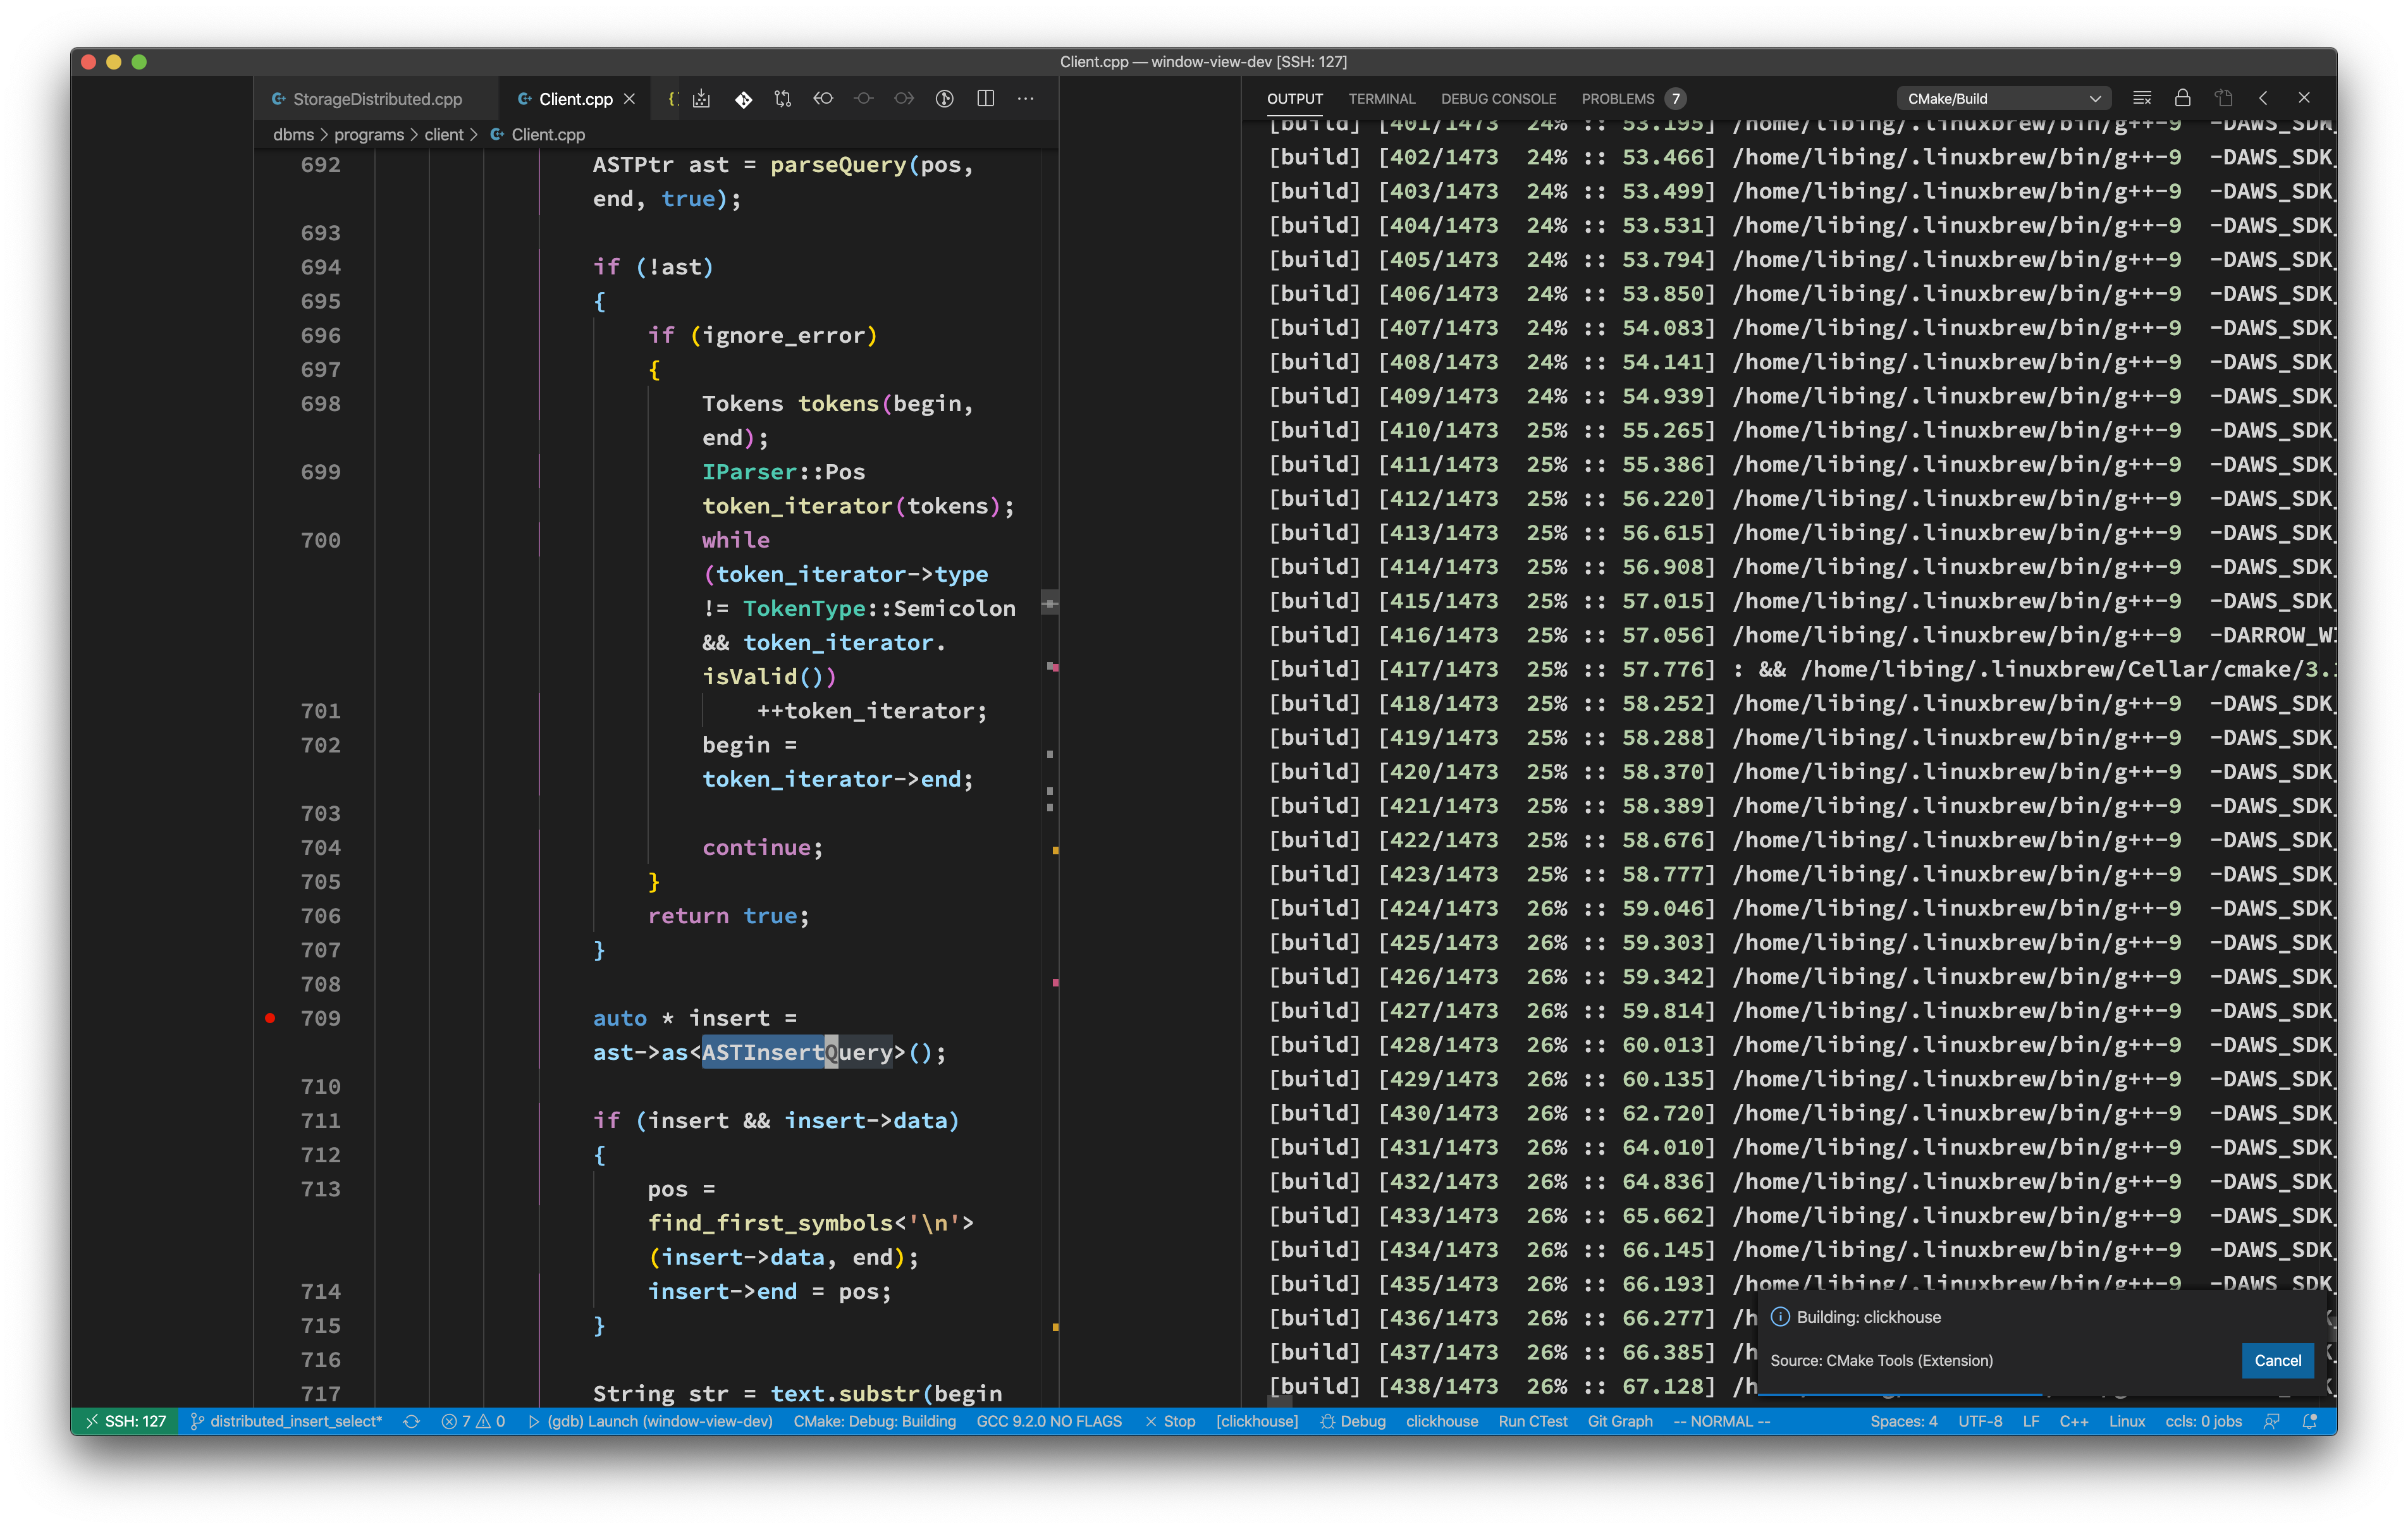Click the Git diamond icon in editor toolbar
The image size is (2408, 1529).
point(743,99)
